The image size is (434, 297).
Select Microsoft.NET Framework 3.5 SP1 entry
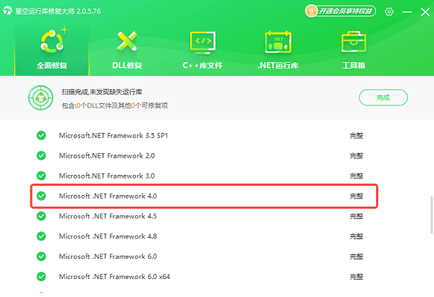(114, 136)
